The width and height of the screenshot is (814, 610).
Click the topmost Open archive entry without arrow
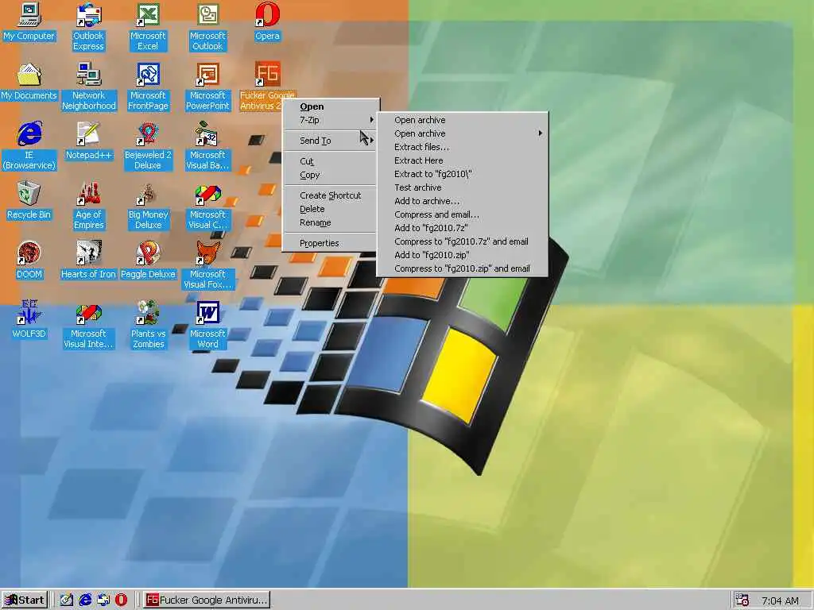[x=463, y=120]
